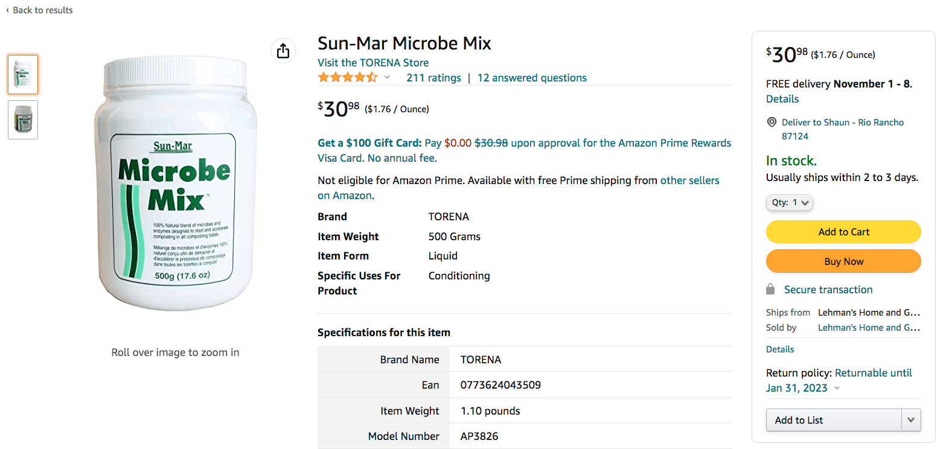This screenshot has width=946, height=449.
Task: Click the Get a $100 Gift Card offer
Action: point(369,143)
